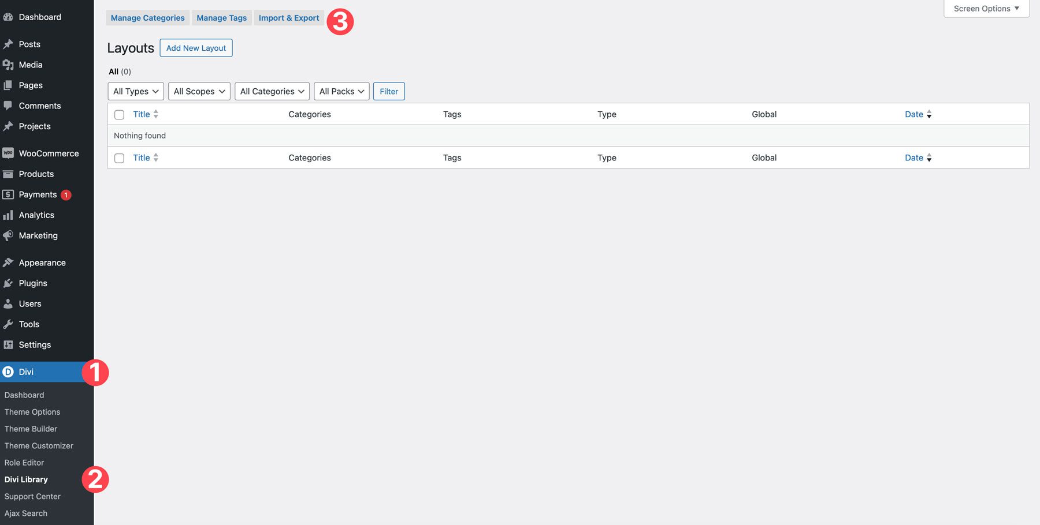Viewport: 1040px width, 525px height.
Task: Tick the select-all checkbox in the table footer
Action: coord(119,158)
